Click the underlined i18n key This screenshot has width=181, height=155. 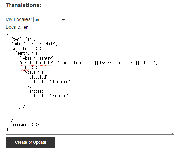(25, 68)
